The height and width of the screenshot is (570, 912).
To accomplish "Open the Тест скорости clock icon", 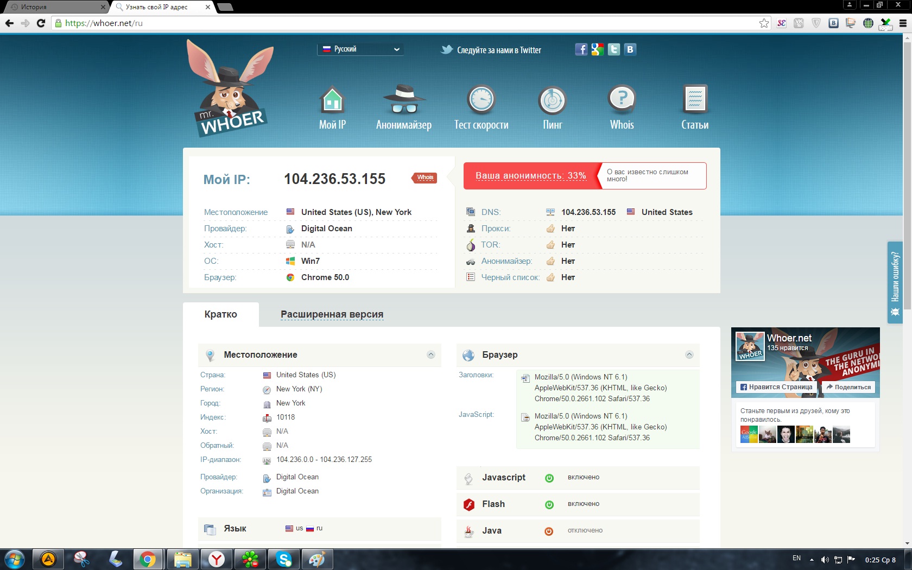I will point(481,99).
